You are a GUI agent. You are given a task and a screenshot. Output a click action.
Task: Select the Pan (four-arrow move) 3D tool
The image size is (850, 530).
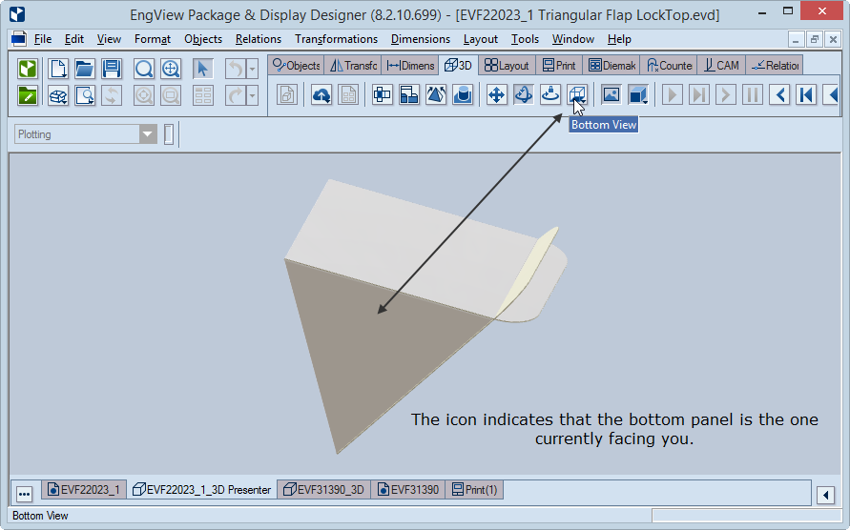496,94
